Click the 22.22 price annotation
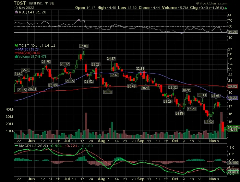The width and height of the screenshot is (240, 182). coord(25,70)
